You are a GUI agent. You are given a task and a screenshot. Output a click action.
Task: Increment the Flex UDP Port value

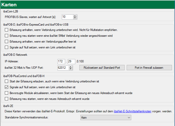pyautogui.click(x=71, y=67)
